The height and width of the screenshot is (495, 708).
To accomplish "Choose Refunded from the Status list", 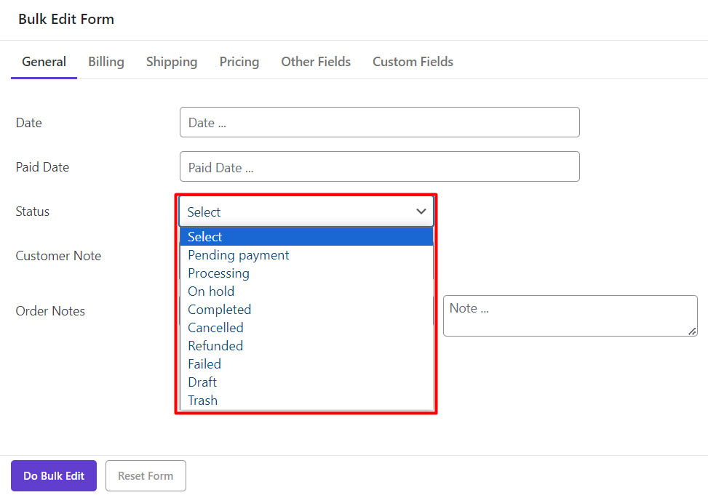I will pyautogui.click(x=215, y=346).
